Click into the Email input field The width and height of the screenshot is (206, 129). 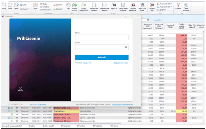pyautogui.click(x=102, y=37)
